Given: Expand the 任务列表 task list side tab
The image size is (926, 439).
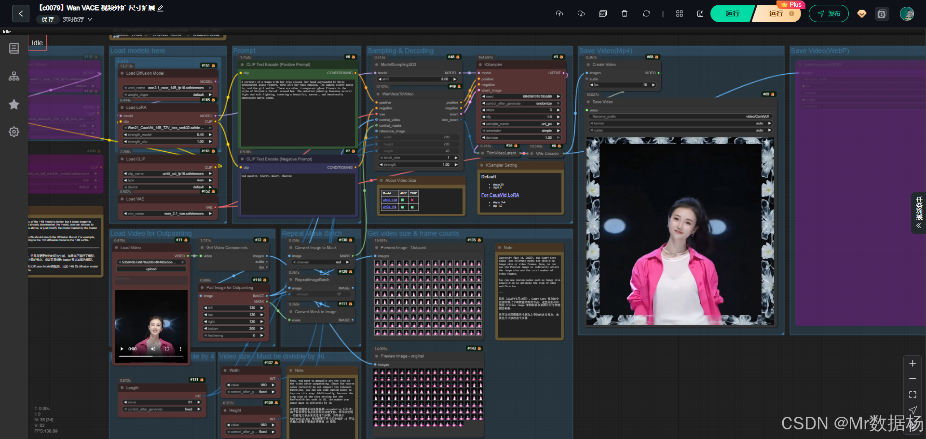Looking at the screenshot, I should tap(919, 213).
